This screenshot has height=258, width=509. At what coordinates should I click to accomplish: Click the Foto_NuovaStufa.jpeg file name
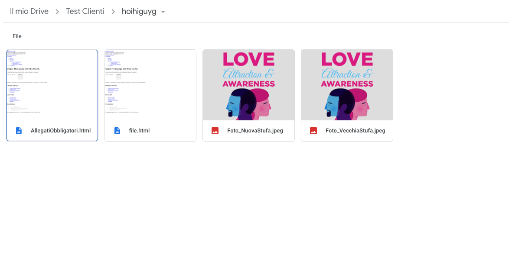coord(255,131)
